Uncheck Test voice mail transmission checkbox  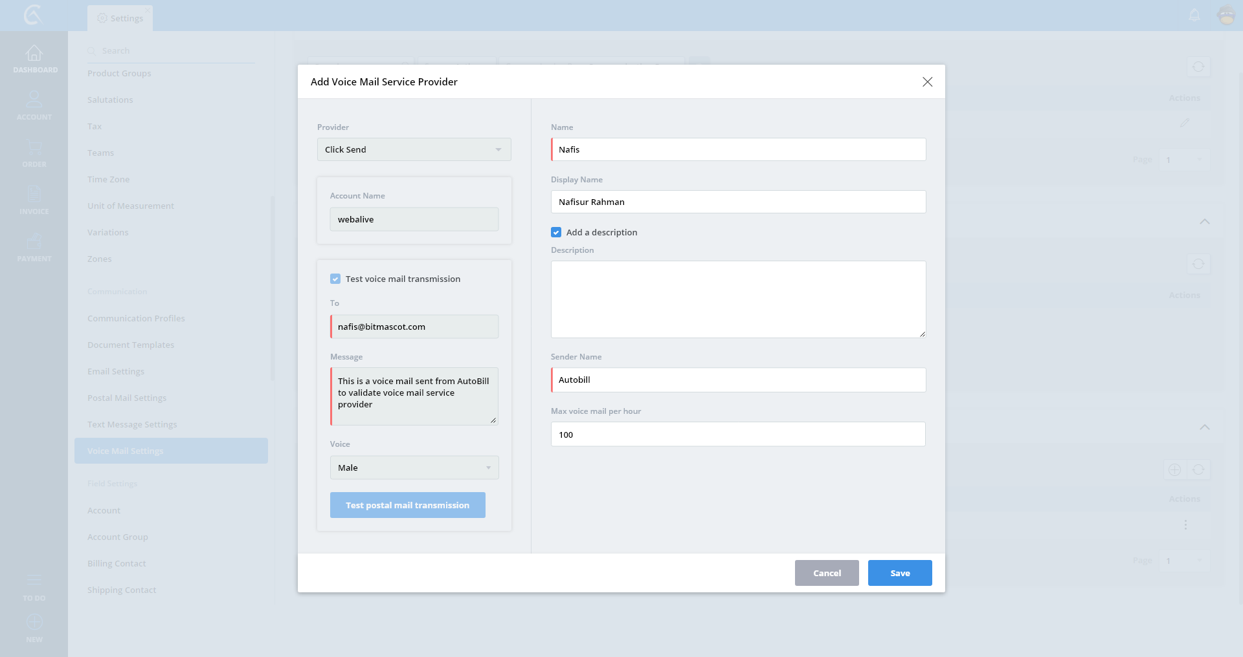point(335,279)
